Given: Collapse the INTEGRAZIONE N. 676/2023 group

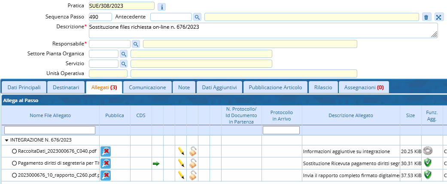Looking at the screenshot, I should point(7,140).
